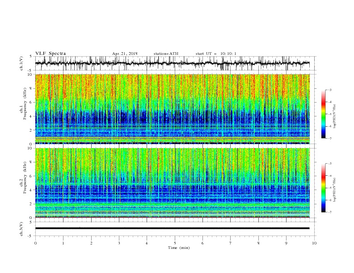354x273 pixels.
Task: Click the ch.1 voltage waveform trace
Action: [x=172, y=63]
